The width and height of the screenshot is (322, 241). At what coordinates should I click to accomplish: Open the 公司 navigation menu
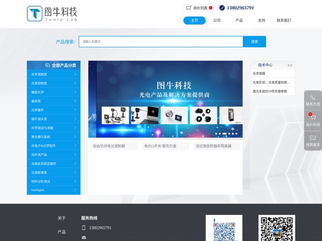[217, 21]
